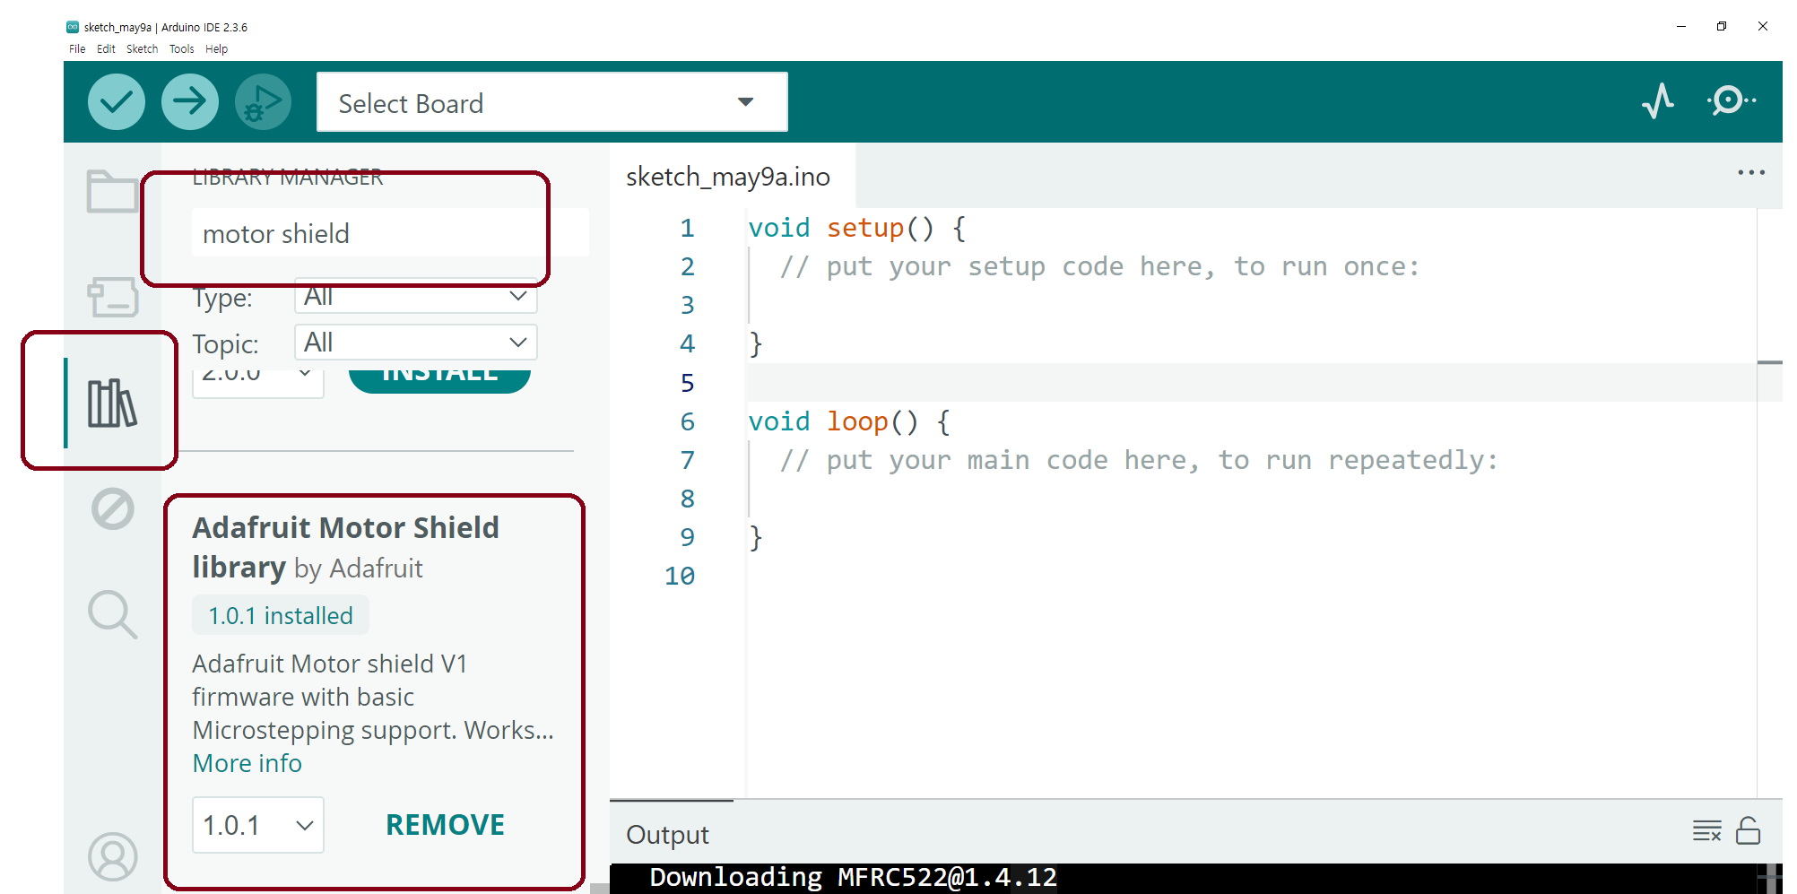
Task: Clear the Output panel
Action: (x=1707, y=831)
